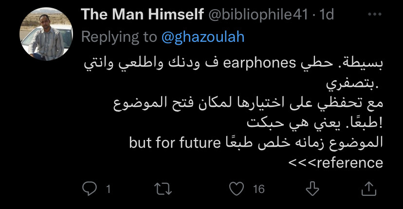The height and width of the screenshot is (209, 403).
Task: Click the '<<<reference' text line
Action: point(336,162)
